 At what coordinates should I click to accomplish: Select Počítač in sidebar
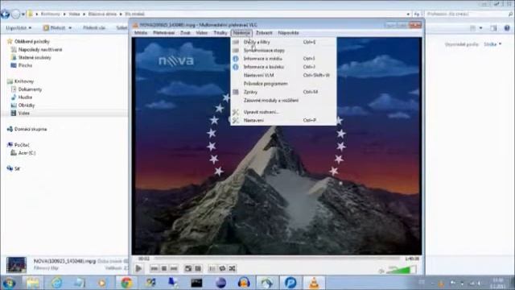click(22, 145)
